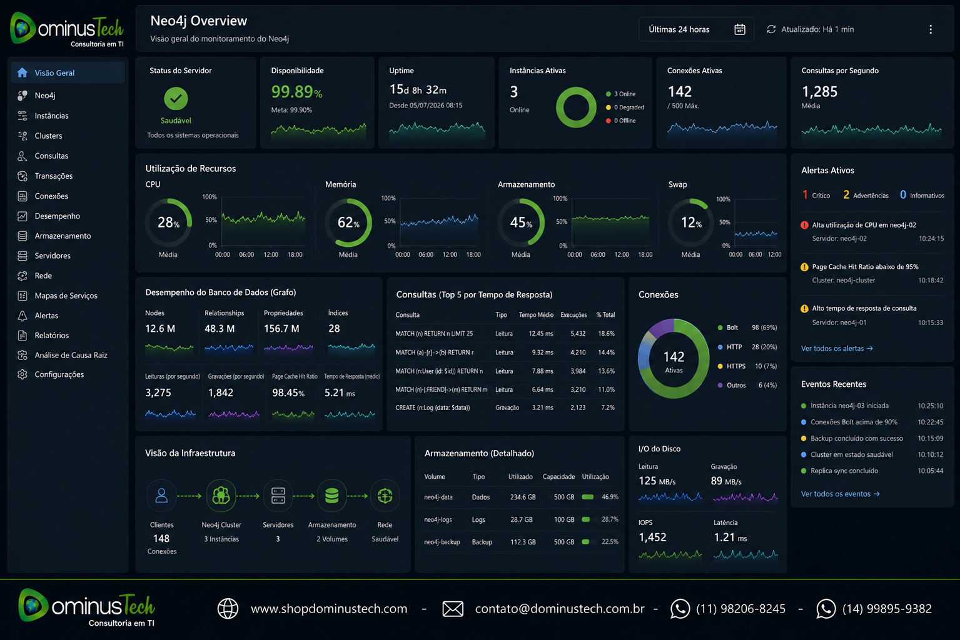
Task: Click the calendar icon in date range
Action: point(740,29)
